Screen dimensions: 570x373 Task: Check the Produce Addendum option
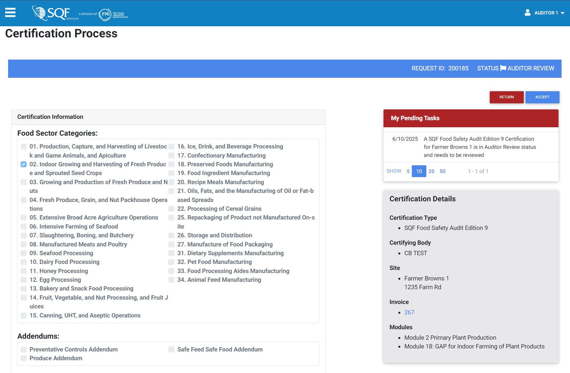[24, 358]
